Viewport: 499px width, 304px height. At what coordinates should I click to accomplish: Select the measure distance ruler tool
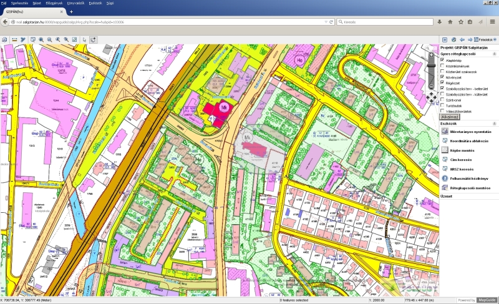[x=14, y=39]
